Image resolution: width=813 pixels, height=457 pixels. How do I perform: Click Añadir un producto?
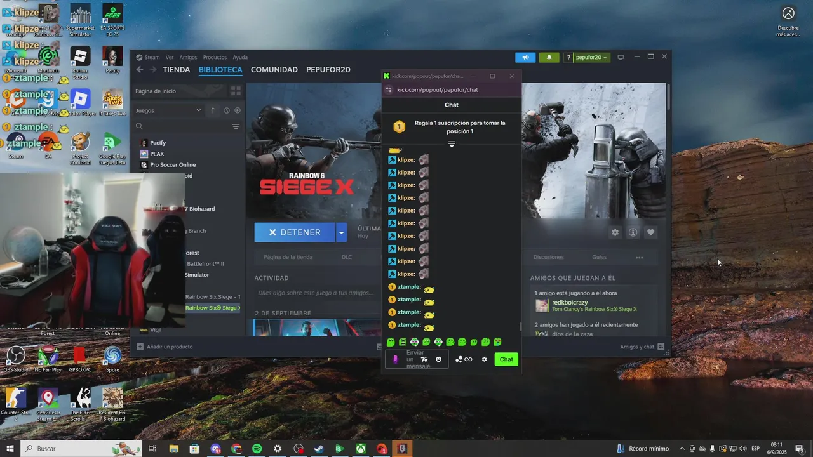[x=165, y=347]
